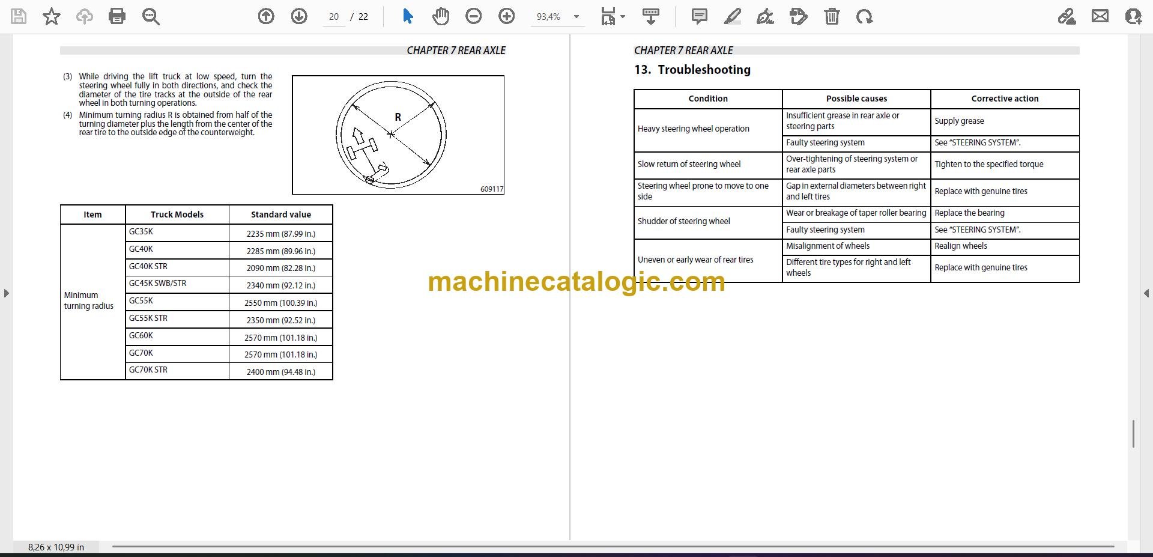The height and width of the screenshot is (557, 1153).
Task: Zoom out with minus icon
Action: tap(474, 16)
